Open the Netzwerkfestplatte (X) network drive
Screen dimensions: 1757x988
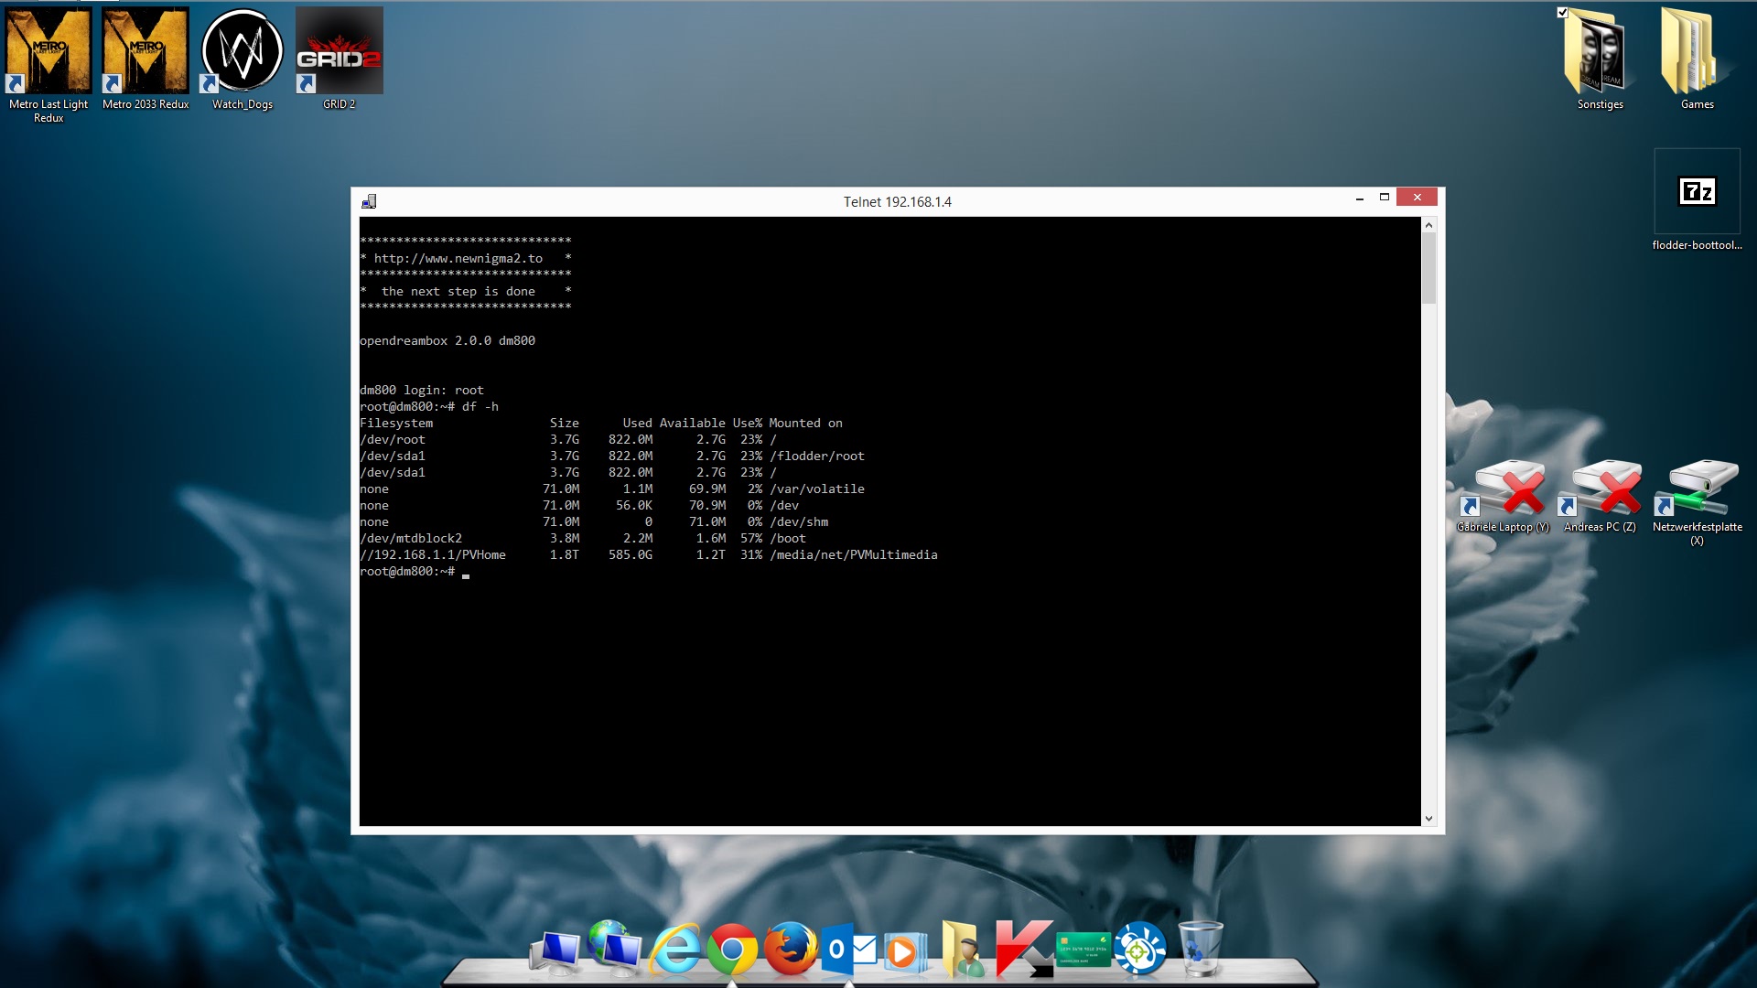pos(1697,490)
